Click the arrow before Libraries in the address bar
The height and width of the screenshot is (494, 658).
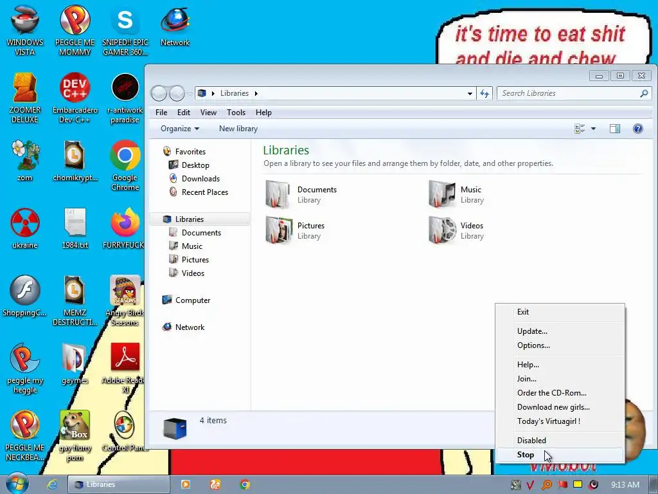point(213,93)
